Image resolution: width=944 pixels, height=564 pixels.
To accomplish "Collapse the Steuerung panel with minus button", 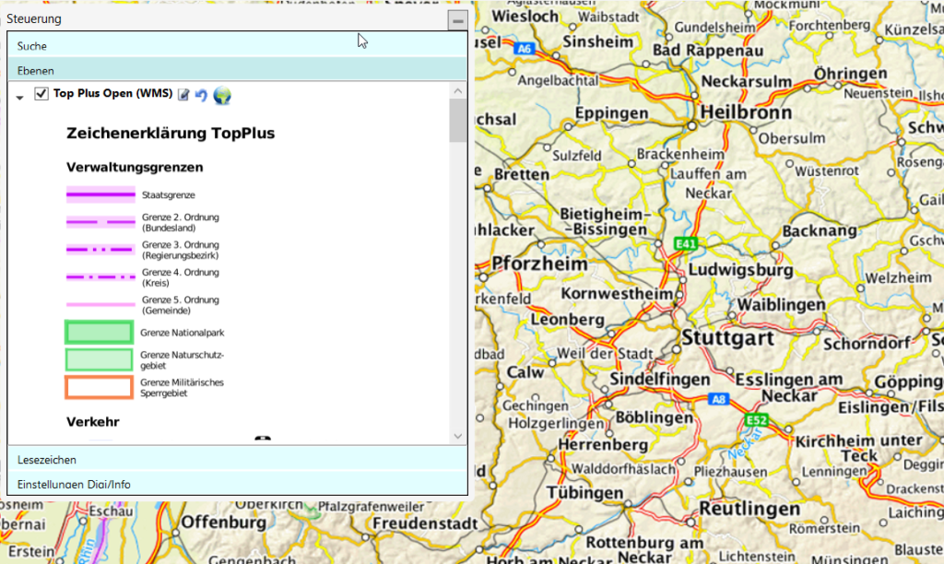I will (457, 20).
